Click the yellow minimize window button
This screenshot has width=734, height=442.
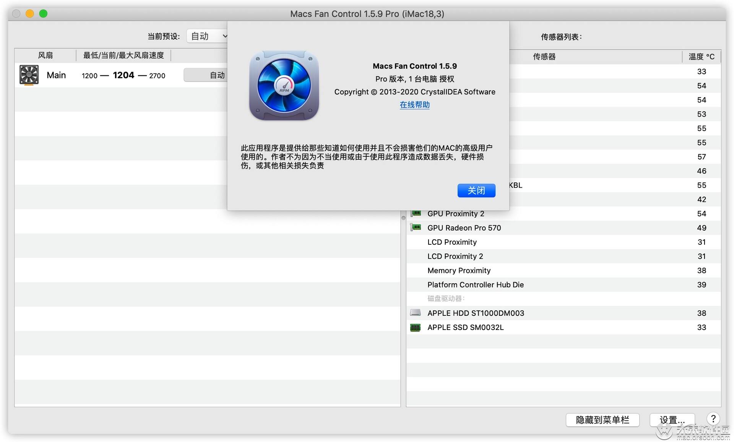[x=30, y=14]
